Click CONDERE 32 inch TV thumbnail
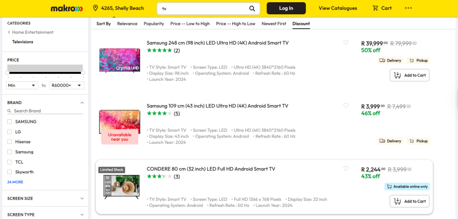 [122, 187]
